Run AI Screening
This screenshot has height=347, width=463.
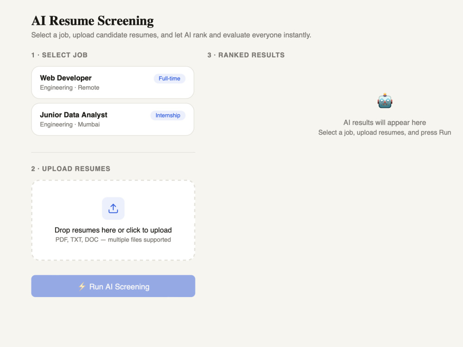tap(113, 286)
